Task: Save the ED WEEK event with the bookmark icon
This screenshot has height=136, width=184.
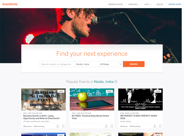Action: (x=112, y=126)
